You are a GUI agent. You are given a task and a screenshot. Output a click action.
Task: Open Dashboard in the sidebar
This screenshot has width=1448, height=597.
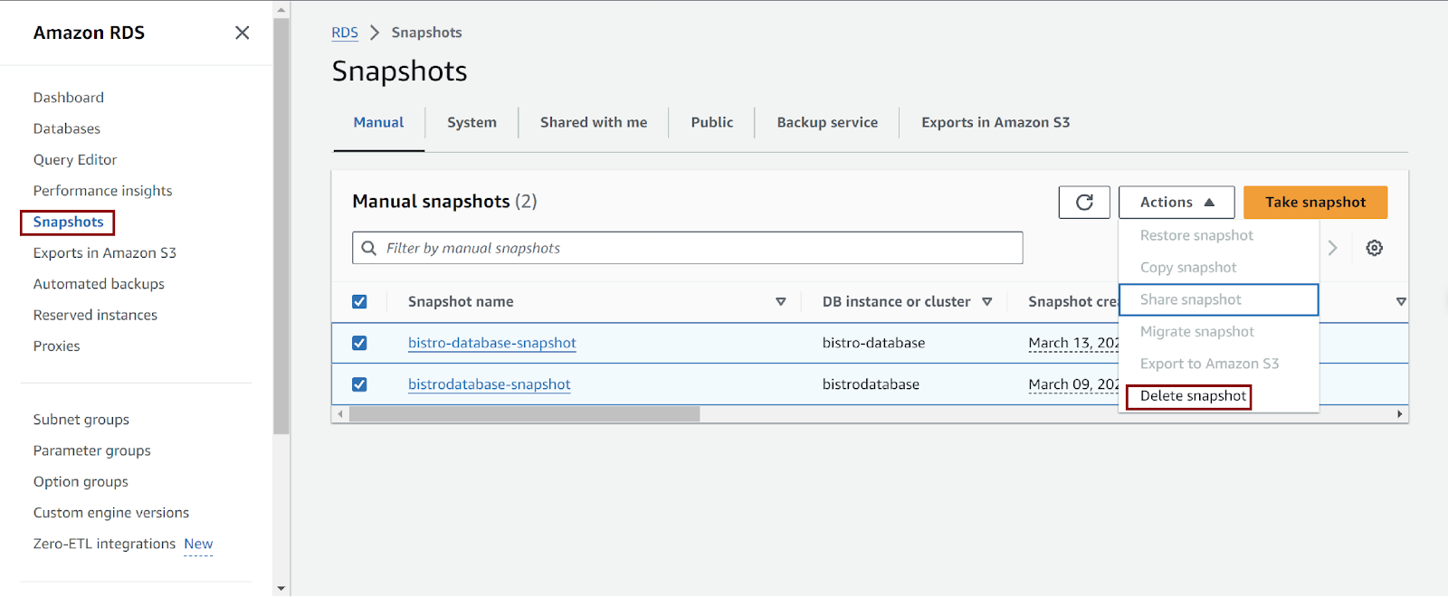pos(69,98)
